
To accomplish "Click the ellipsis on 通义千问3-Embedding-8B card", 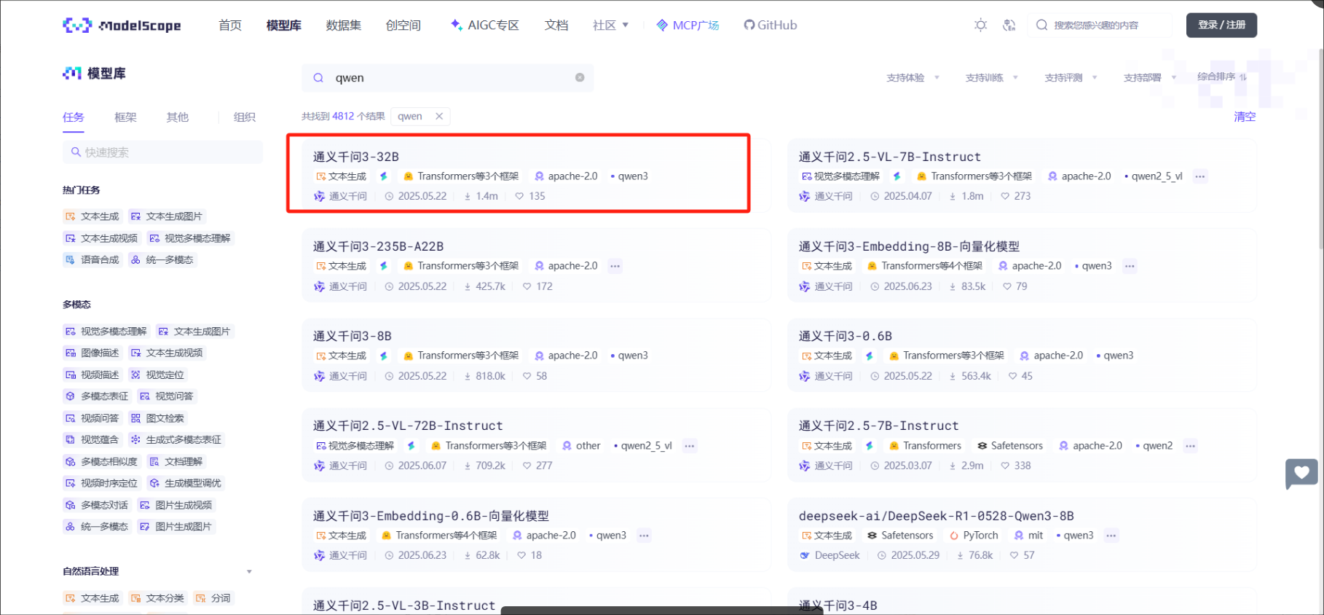I will pos(1130,266).
